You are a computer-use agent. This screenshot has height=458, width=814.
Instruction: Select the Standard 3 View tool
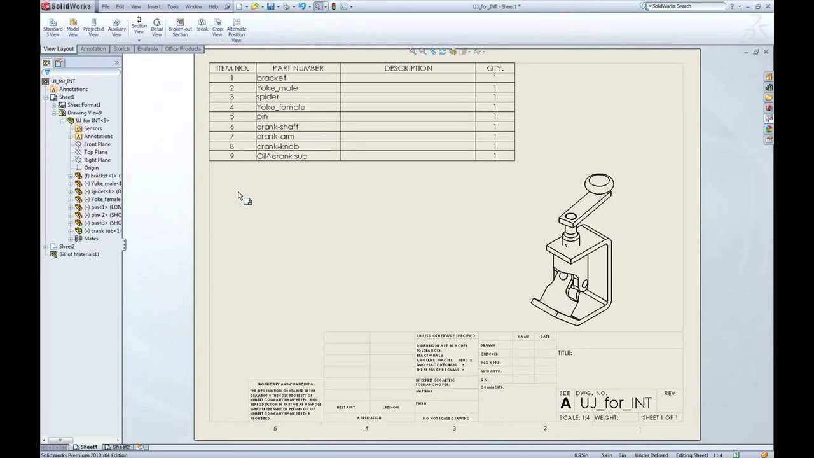pyautogui.click(x=53, y=27)
